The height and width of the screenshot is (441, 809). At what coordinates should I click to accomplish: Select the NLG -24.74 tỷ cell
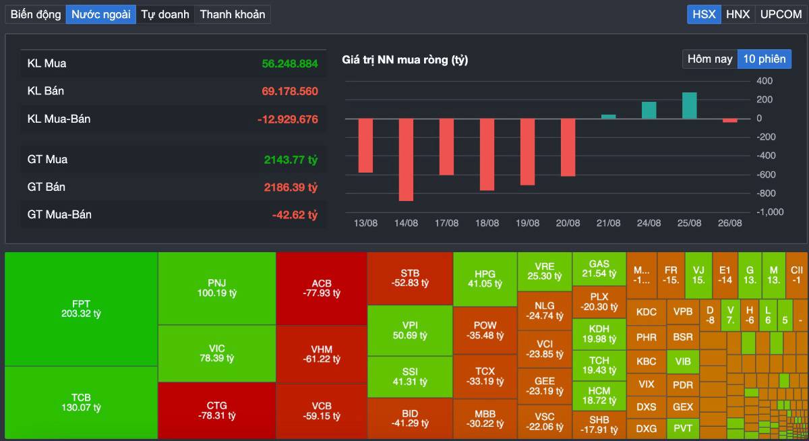tap(545, 311)
